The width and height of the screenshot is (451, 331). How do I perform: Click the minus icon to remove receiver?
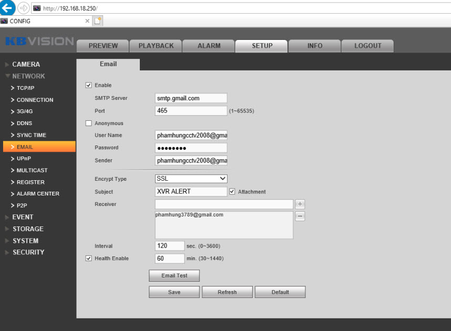click(300, 216)
